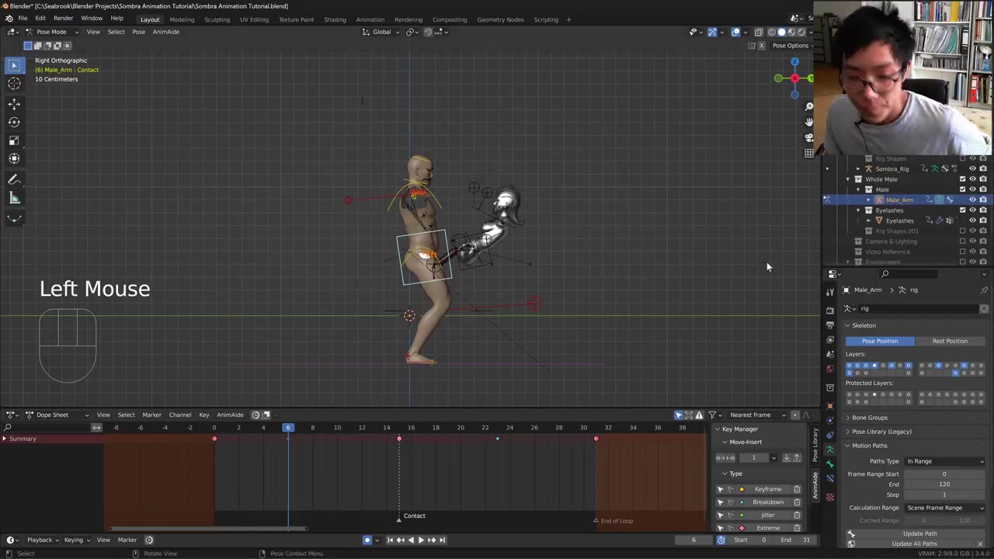
Task: Uncheck the Whole Male collection checkbox
Action: click(x=962, y=179)
